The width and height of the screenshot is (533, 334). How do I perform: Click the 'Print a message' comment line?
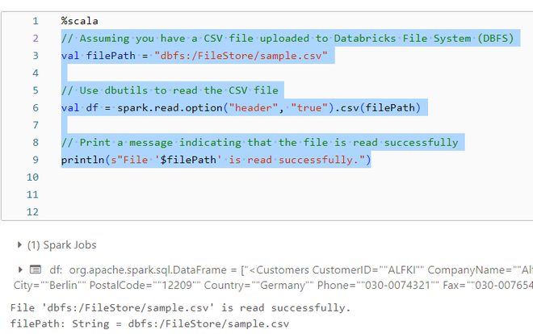[x=258, y=143]
